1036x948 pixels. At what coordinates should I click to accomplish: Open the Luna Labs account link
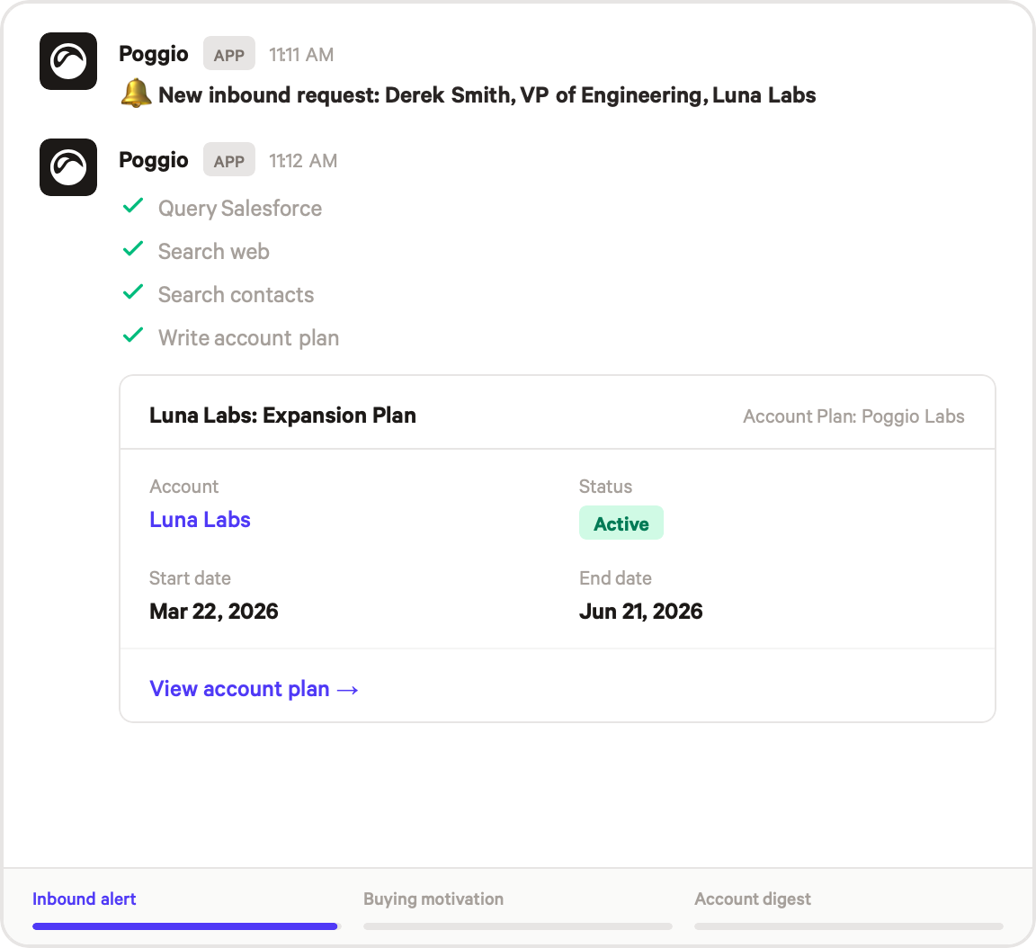[x=200, y=520]
